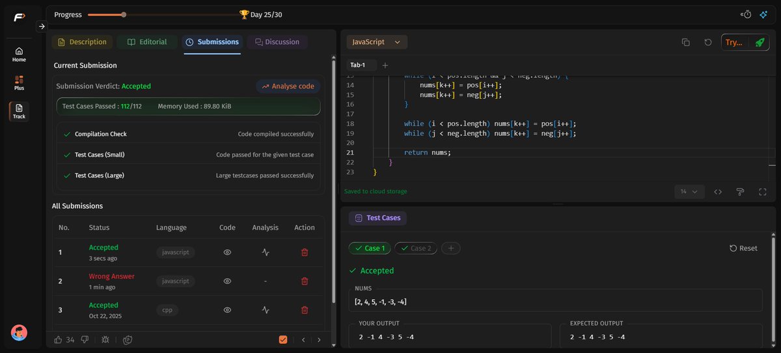Click the progress slider handle
Image resolution: width=781 pixels, height=353 pixels.
click(124, 14)
